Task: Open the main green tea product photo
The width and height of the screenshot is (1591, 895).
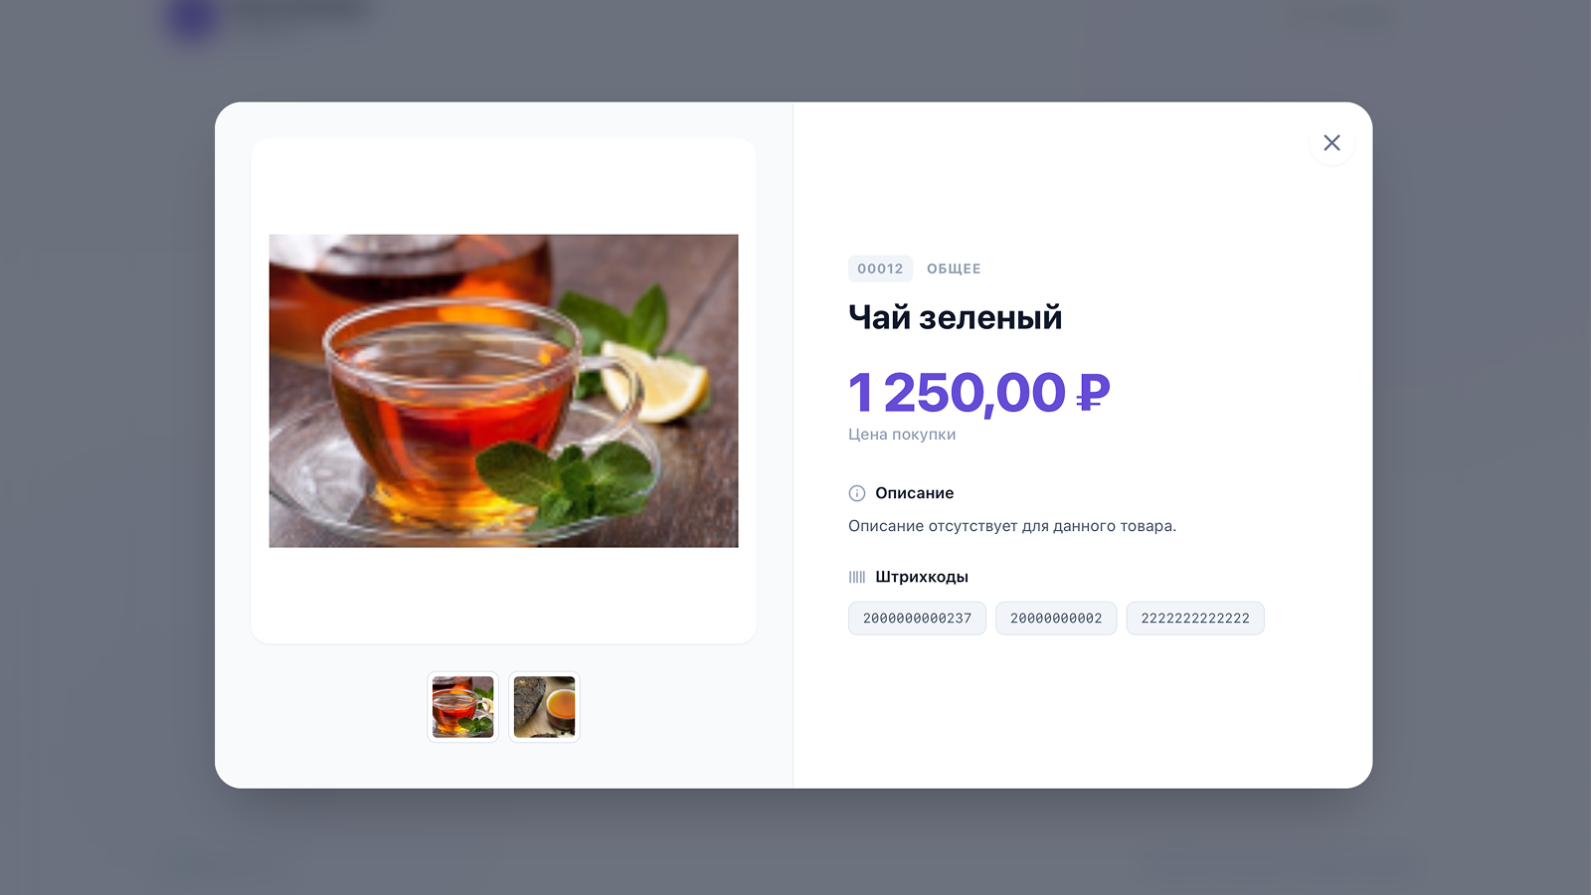Action: click(503, 391)
